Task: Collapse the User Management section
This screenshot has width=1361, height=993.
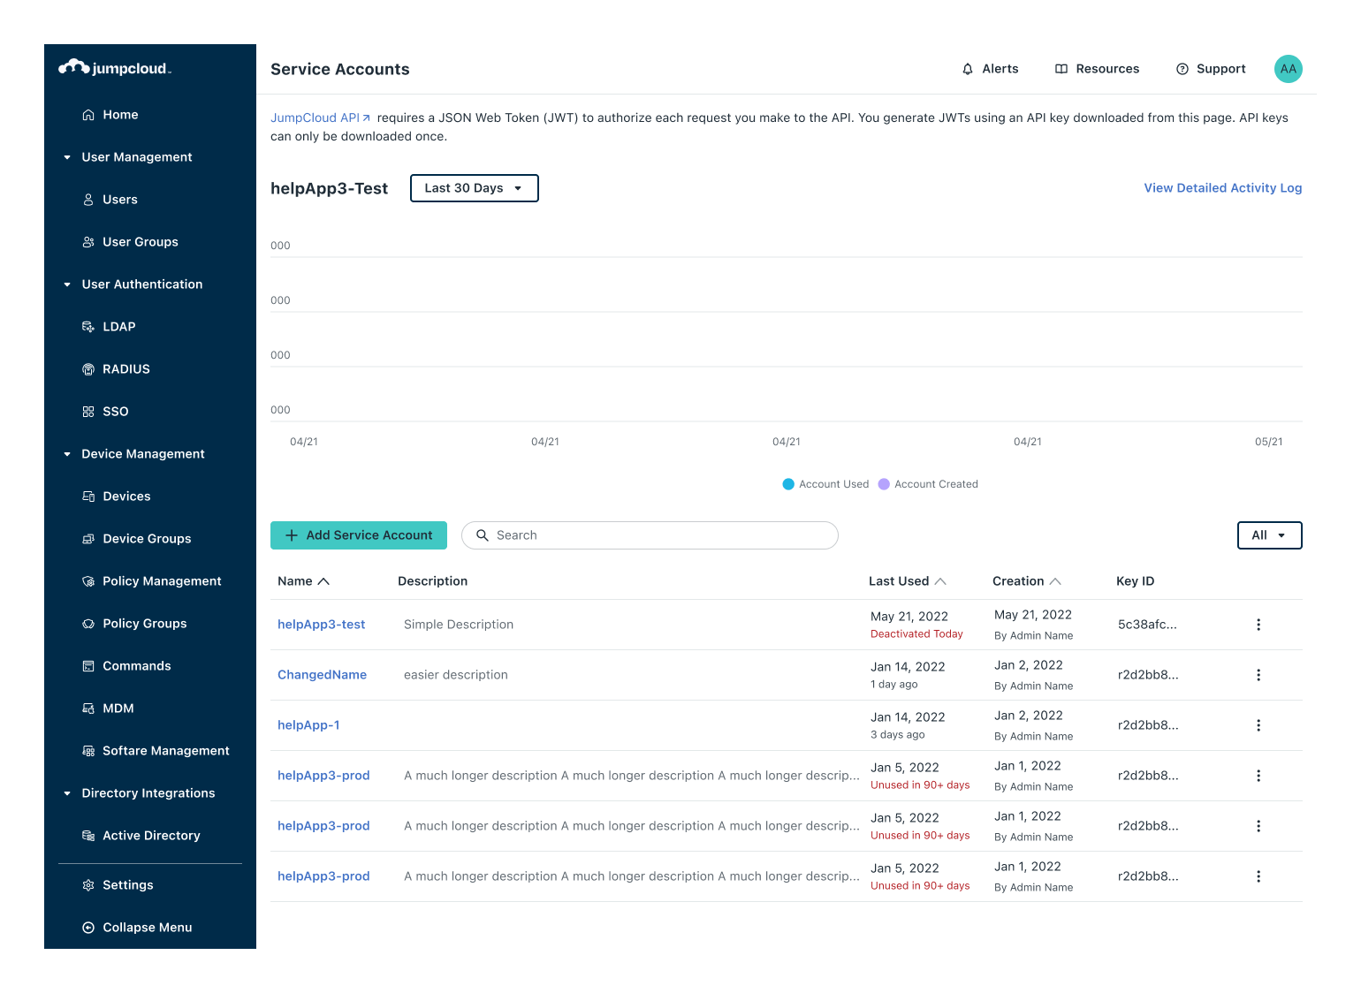Action: click(67, 157)
